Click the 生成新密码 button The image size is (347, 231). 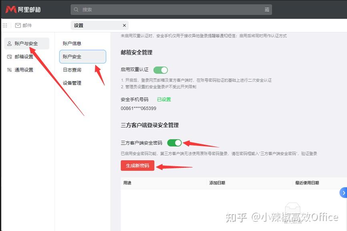[x=137, y=165]
